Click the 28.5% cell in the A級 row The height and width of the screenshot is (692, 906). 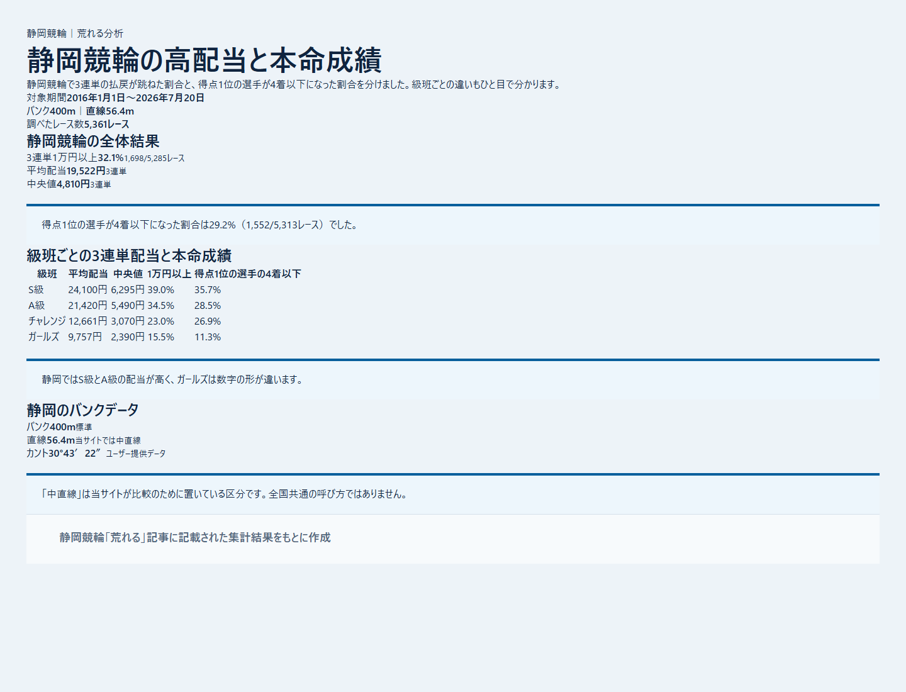(208, 306)
